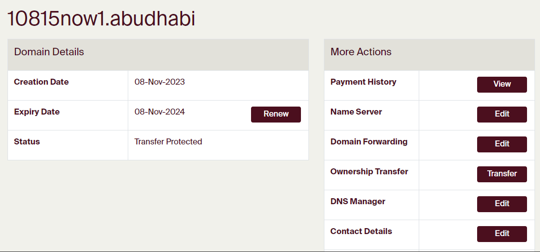Click the Domain Forwarding row label
This screenshot has height=252, width=540.
point(369,142)
